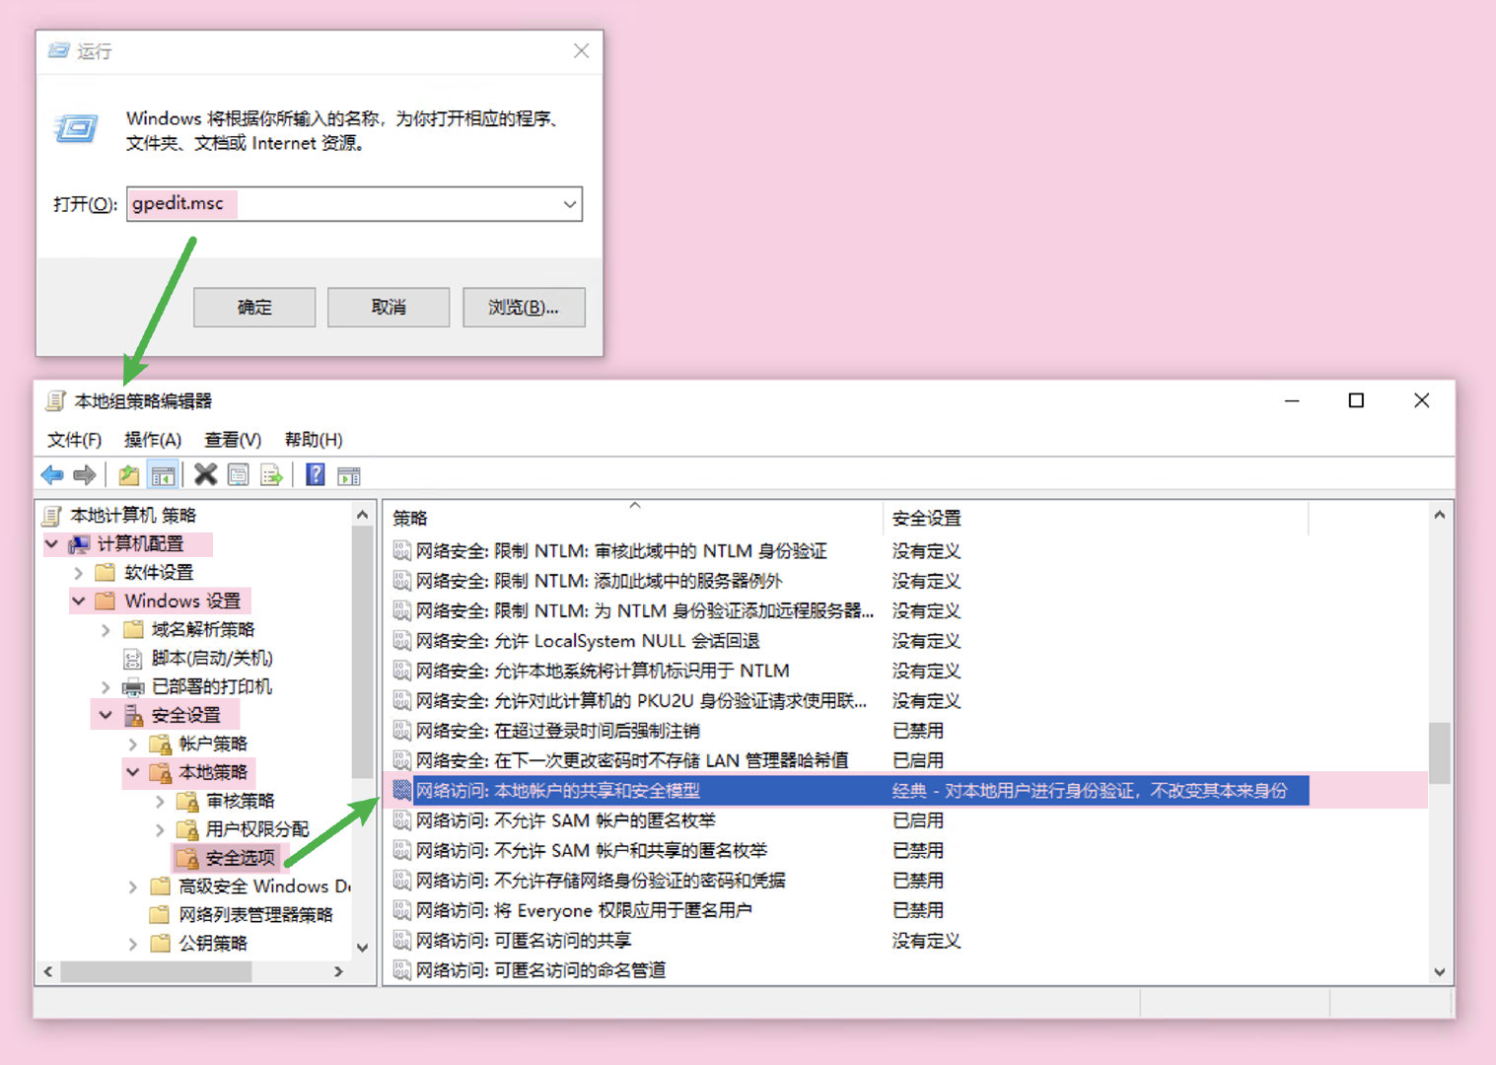Click the icon of the highlighted 本地帐户的共享和安全模型 row
The image size is (1496, 1065).
pyautogui.click(x=401, y=791)
